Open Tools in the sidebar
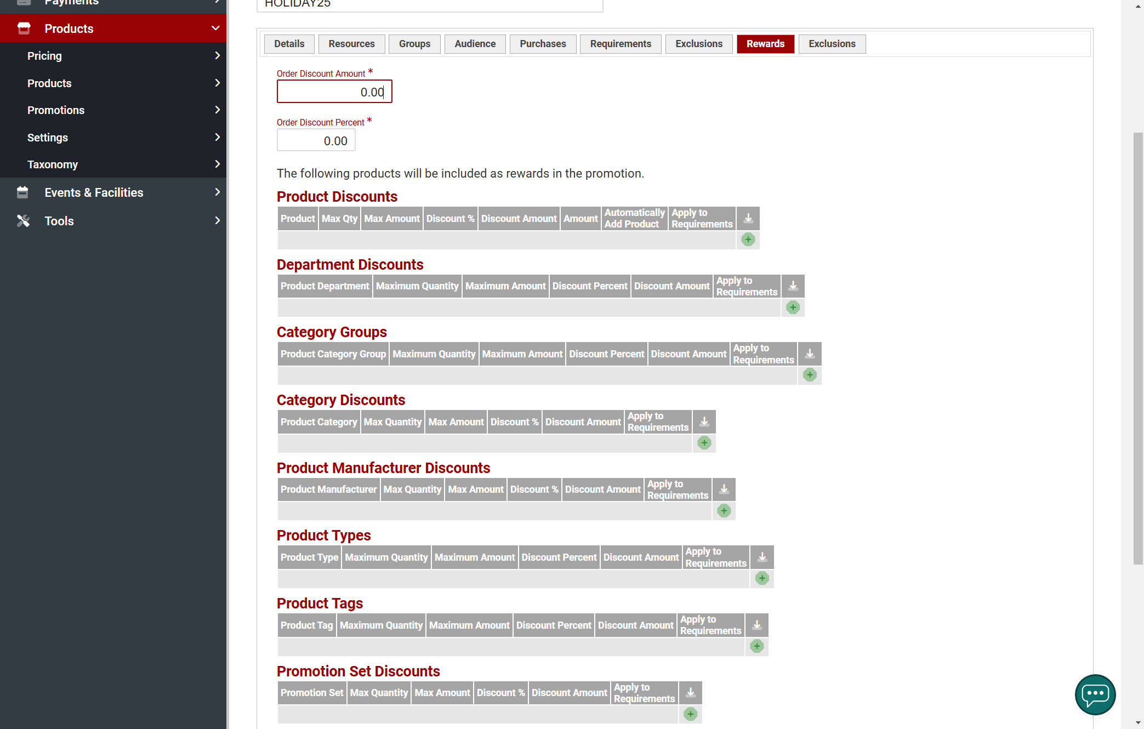1144x729 pixels. click(x=59, y=221)
